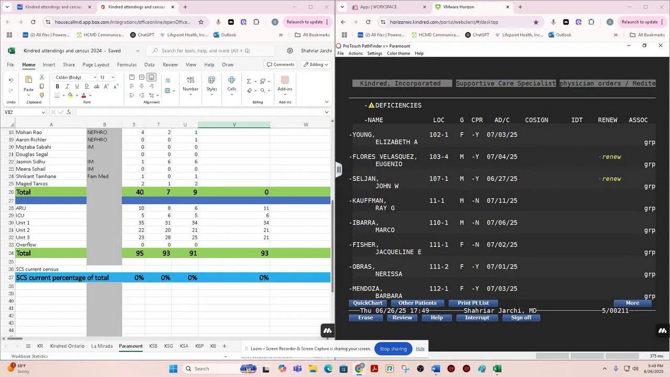Open the Windows Start menu

point(173,369)
